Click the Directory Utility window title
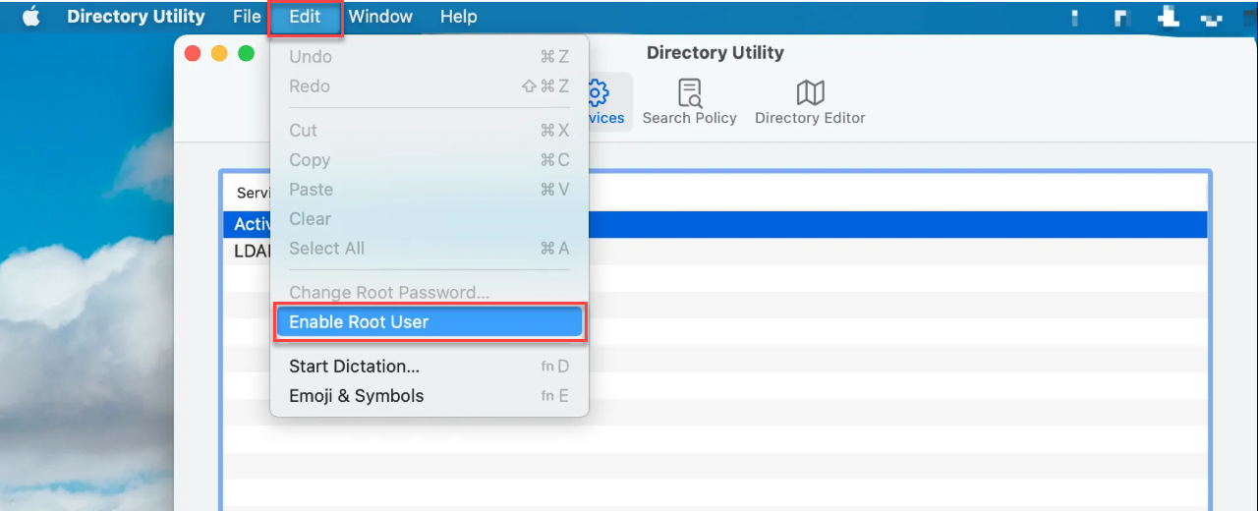This screenshot has height=511, width=1258. (715, 53)
